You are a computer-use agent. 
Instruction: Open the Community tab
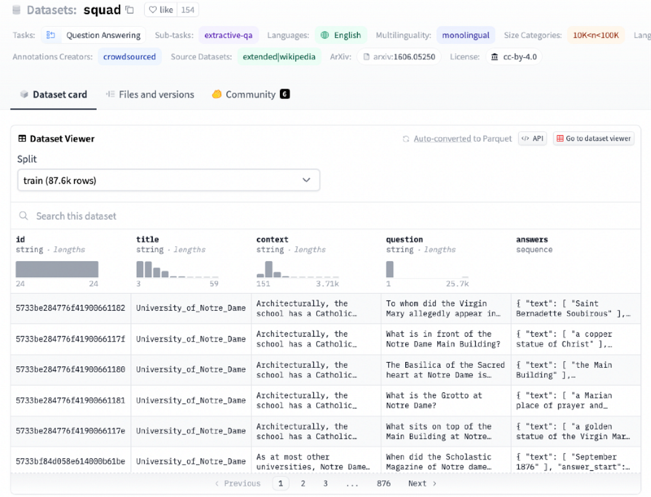coord(251,94)
